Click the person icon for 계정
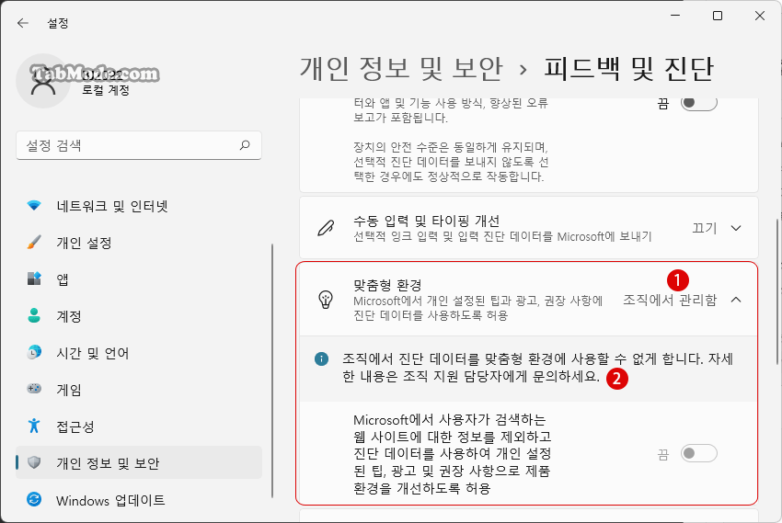Image resolution: width=782 pixels, height=523 pixels. pyautogui.click(x=34, y=315)
